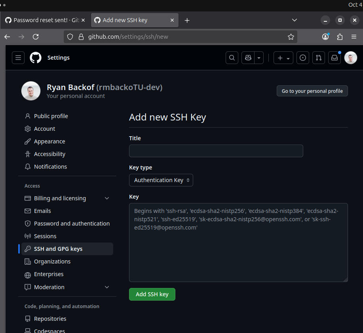Open the GitHub hamburger navigation menu
The height and width of the screenshot is (333, 363).
(18, 58)
